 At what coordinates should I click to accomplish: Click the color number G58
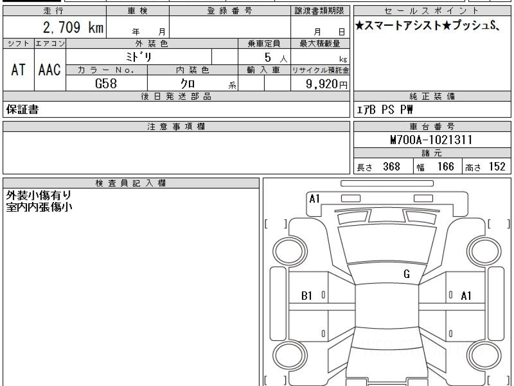point(106,84)
